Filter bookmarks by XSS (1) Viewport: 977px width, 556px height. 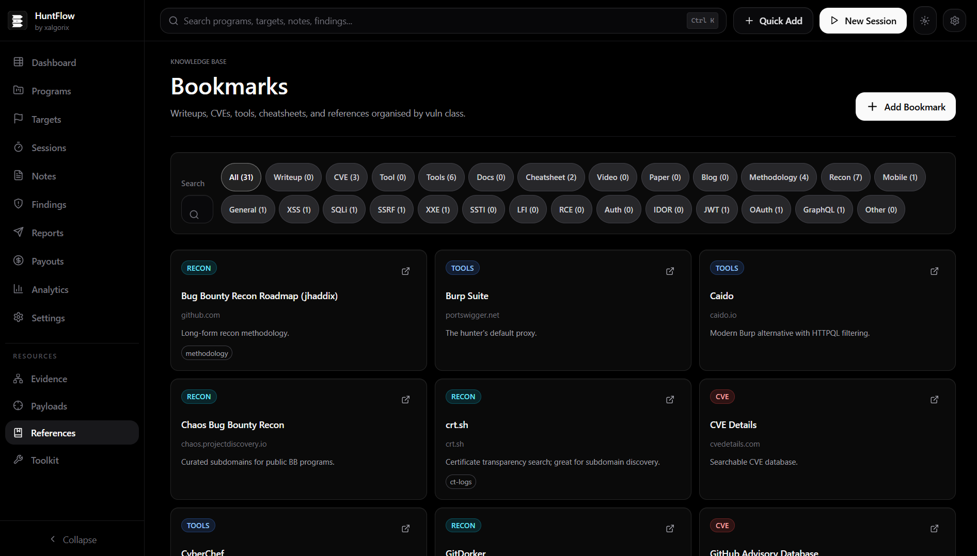point(299,209)
